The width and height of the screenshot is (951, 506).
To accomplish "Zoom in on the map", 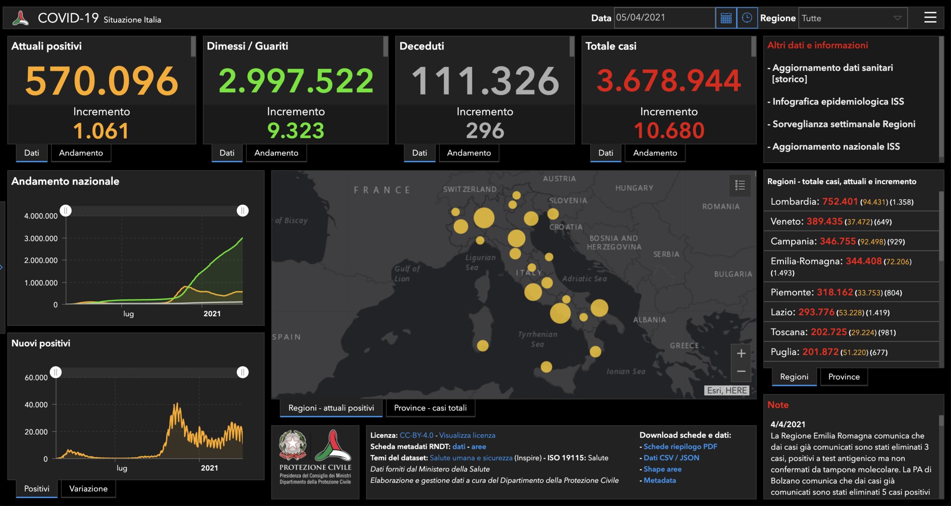I will [741, 353].
